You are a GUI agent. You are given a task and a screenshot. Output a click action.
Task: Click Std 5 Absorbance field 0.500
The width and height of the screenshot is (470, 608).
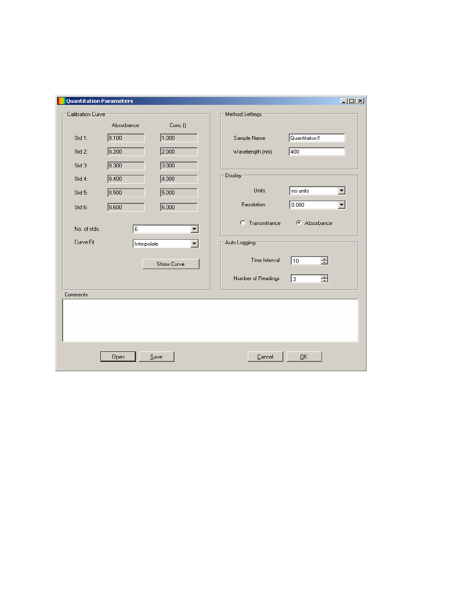(126, 192)
